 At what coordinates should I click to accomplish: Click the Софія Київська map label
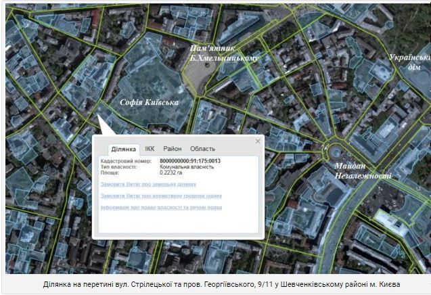coord(149,102)
